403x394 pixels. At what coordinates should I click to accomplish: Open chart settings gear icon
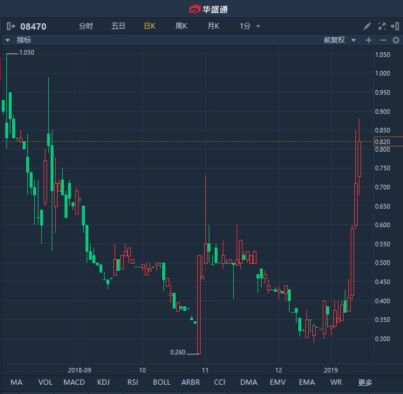click(396, 40)
